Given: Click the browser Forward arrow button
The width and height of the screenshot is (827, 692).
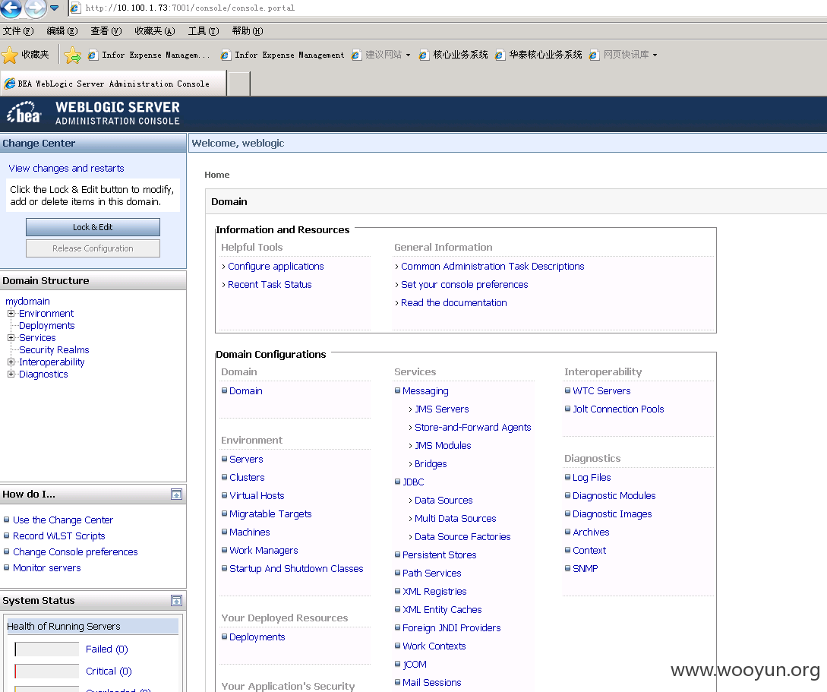Looking at the screenshot, I should 36,8.
